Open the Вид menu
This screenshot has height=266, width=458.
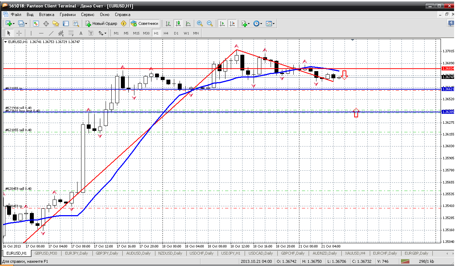(30, 15)
